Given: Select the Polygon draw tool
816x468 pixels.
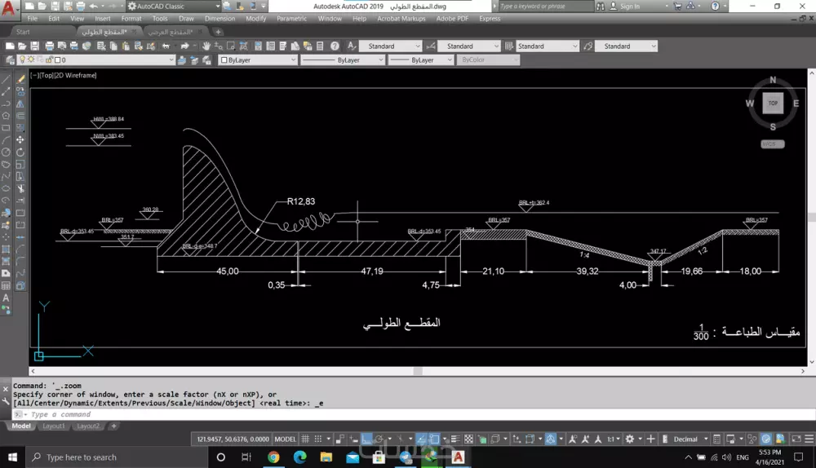Looking at the screenshot, I should coord(6,116).
